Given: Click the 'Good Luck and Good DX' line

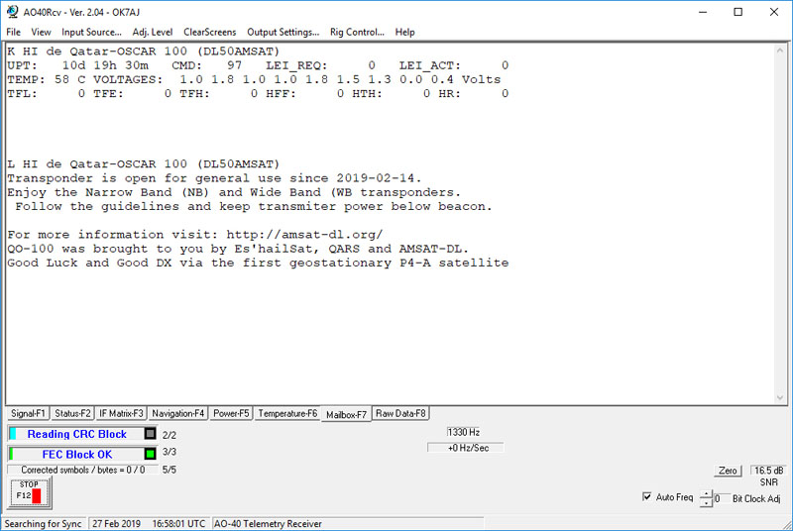Looking at the screenshot, I should coord(258,263).
